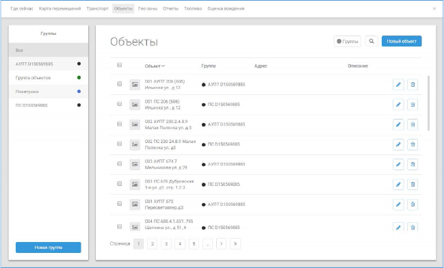Check the box for 003 АУПТ 674.7

pyautogui.click(x=120, y=163)
